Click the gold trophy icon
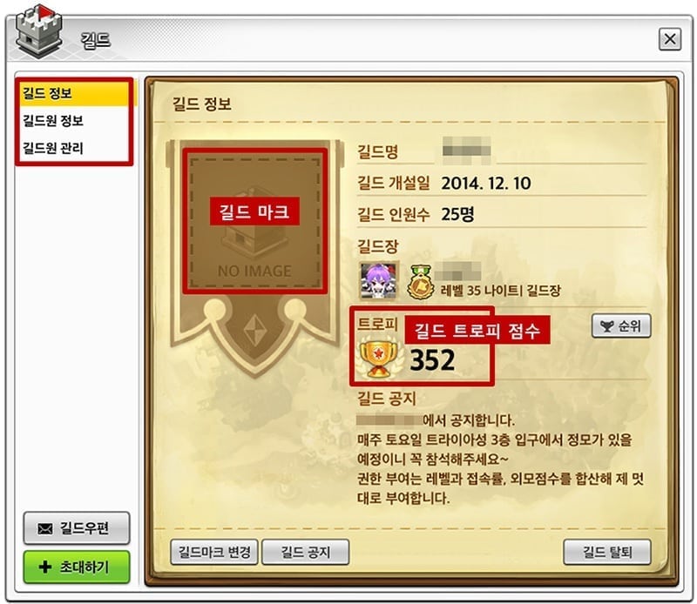 (x=378, y=357)
